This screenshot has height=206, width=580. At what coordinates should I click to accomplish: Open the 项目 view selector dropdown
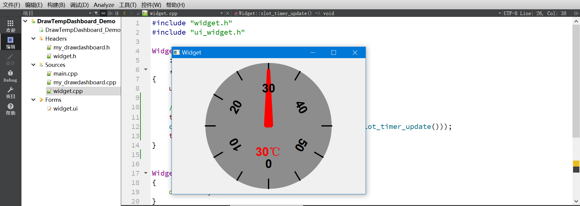click(x=90, y=13)
